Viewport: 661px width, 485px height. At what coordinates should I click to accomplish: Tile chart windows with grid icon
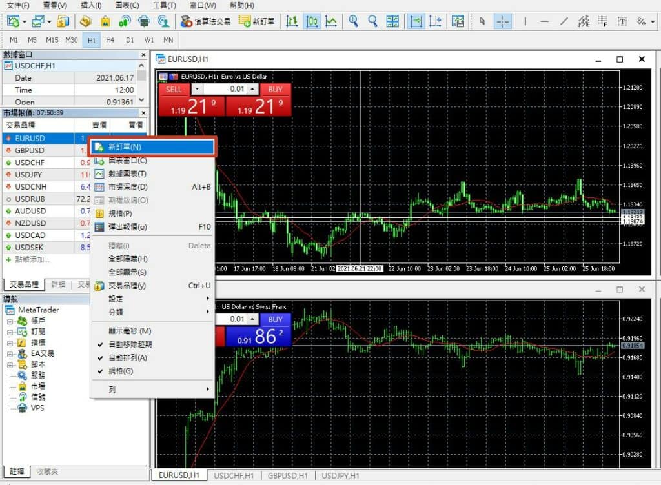coord(392,21)
